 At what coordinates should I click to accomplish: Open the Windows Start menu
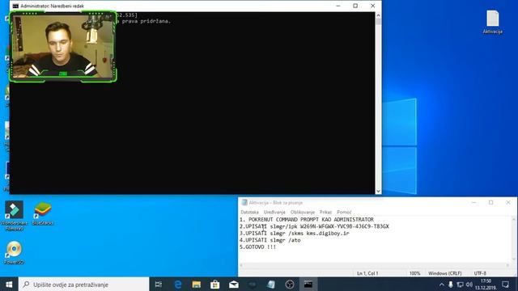click(9, 285)
